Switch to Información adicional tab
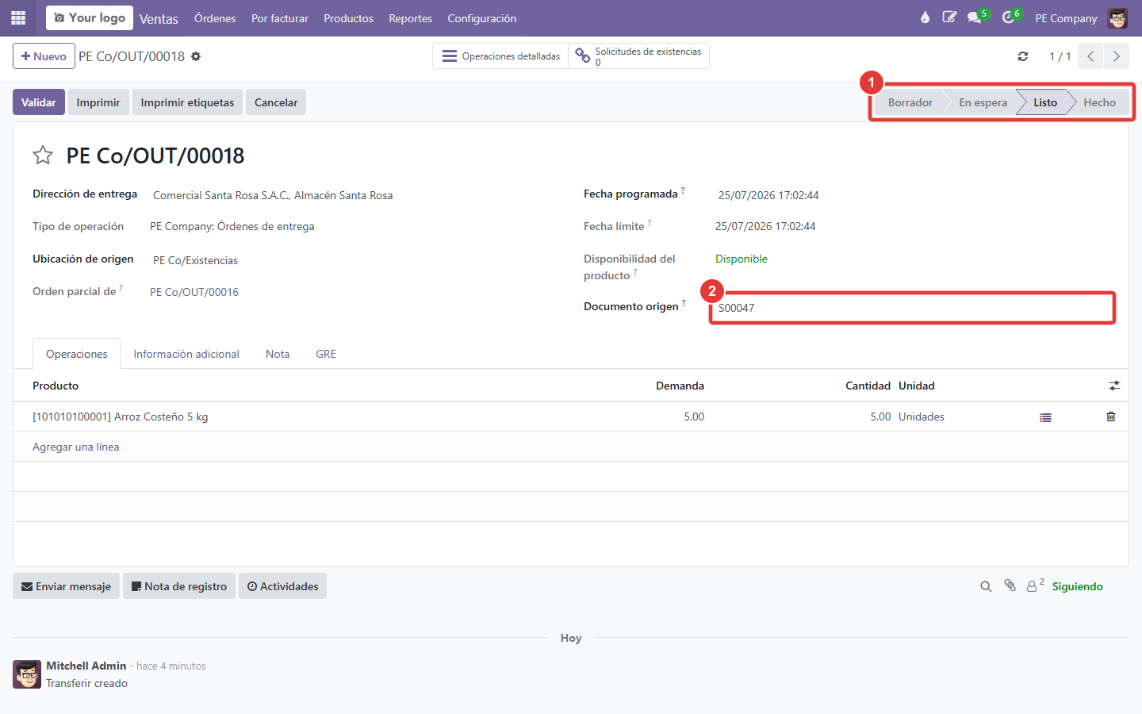The width and height of the screenshot is (1142, 714). [x=186, y=354]
